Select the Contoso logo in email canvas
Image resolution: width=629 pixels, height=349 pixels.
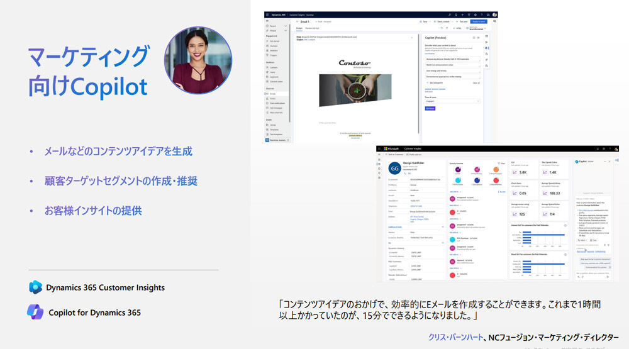pyautogui.click(x=355, y=63)
